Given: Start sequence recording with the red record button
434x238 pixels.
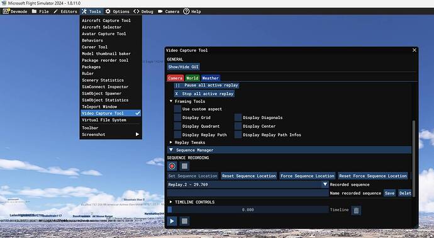Looking at the screenshot, I should coord(172,166).
